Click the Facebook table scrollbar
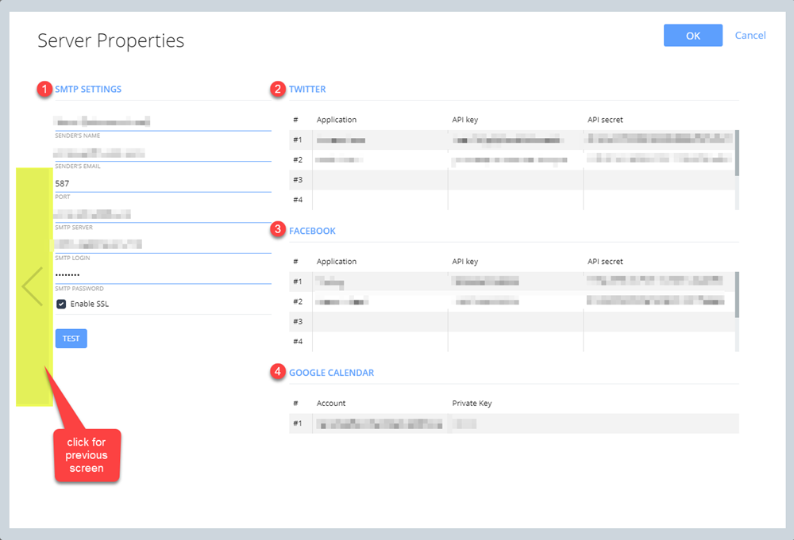The height and width of the screenshot is (540, 794). [x=736, y=295]
